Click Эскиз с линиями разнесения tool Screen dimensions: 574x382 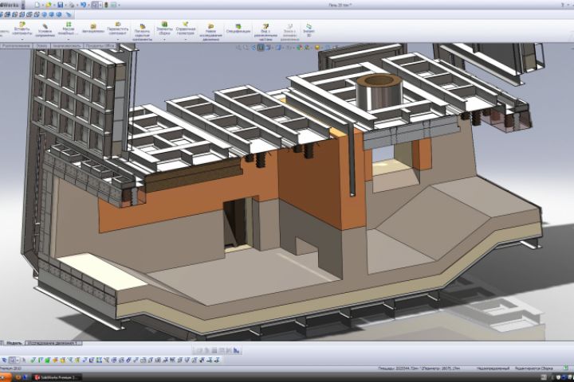click(x=289, y=32)
